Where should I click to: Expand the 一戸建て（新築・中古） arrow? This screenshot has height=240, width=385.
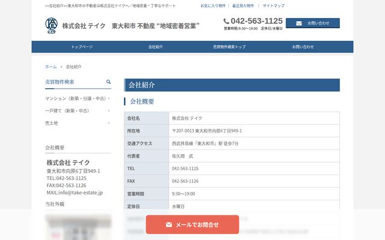coord(109,110)
